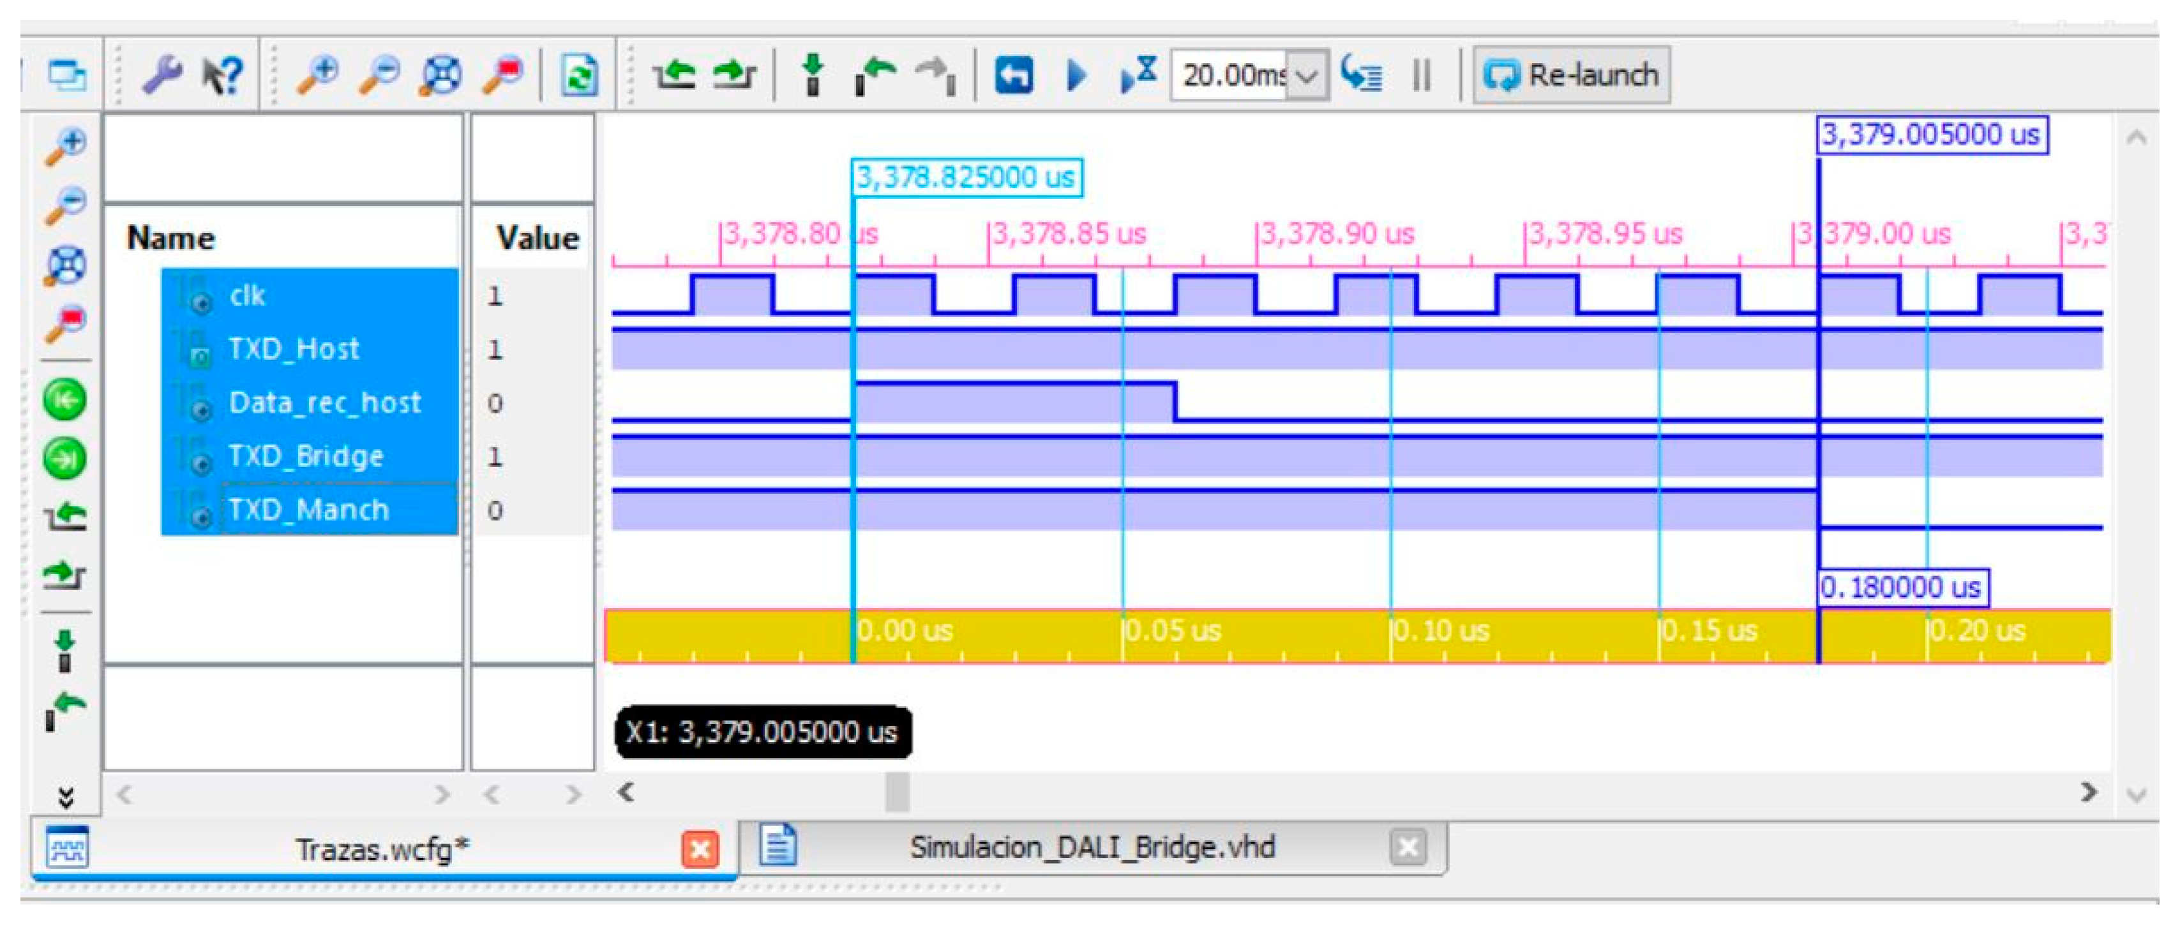
Task: Select the Data_rec_host signal
Action: point(324,403)
